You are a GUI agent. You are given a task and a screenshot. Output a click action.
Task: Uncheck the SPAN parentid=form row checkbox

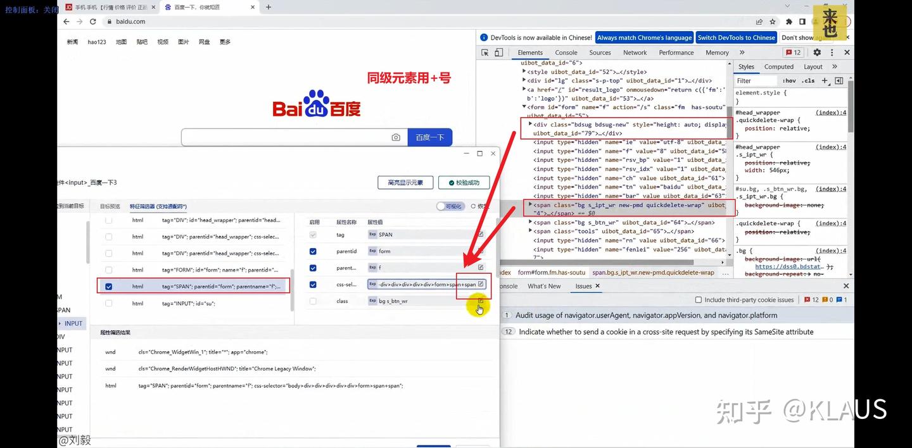(x=109, y=287)
